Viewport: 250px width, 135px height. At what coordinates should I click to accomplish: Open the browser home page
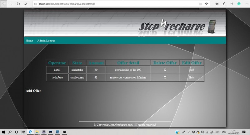[x=26, y=4]
